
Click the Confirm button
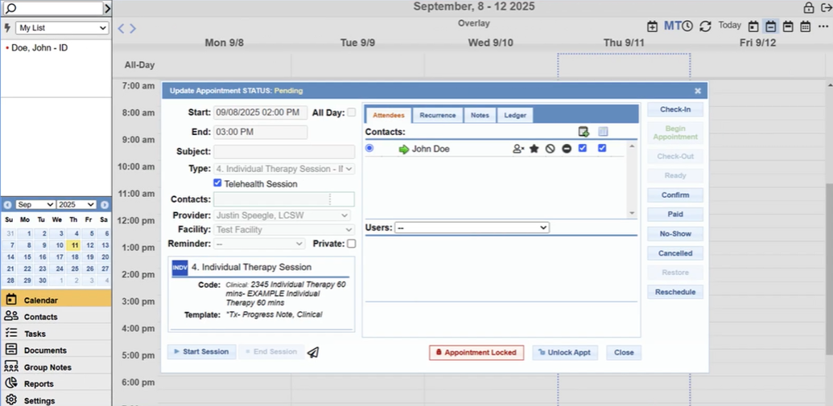pos(675,195)
